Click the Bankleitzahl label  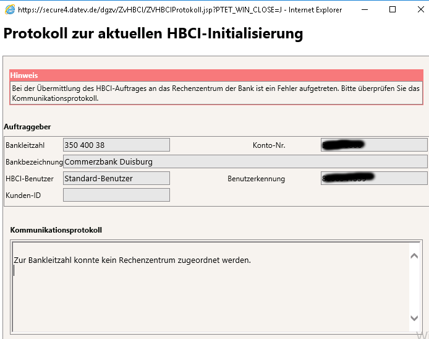tap(25, 145)
